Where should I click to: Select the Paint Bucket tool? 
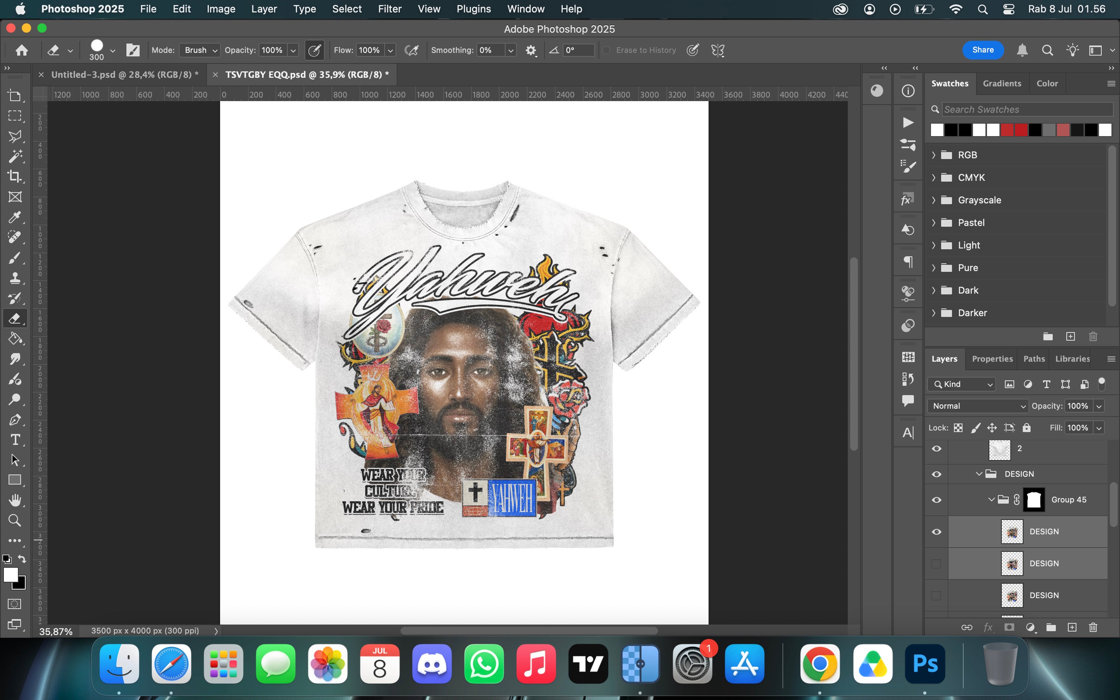(x=15, y=338)
